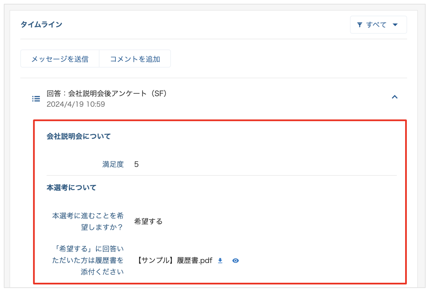Click the funnel filter icon
The height and width of the screenshot is (292, 429).
click(360, 25)
